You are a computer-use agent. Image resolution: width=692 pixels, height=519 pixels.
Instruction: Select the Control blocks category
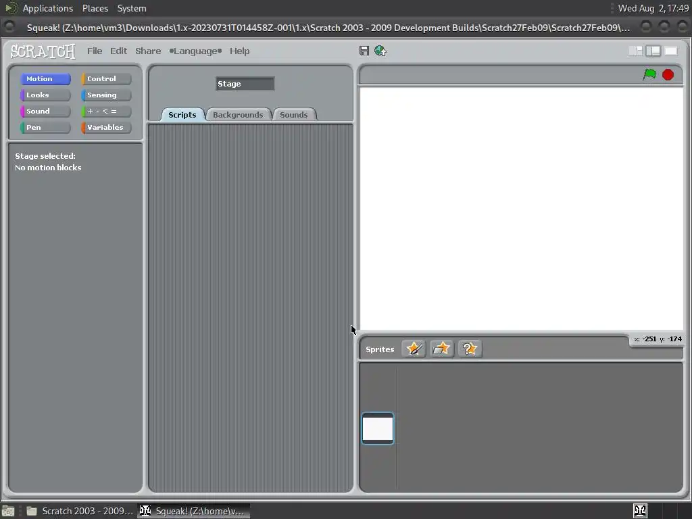click(x=106, y=78)
